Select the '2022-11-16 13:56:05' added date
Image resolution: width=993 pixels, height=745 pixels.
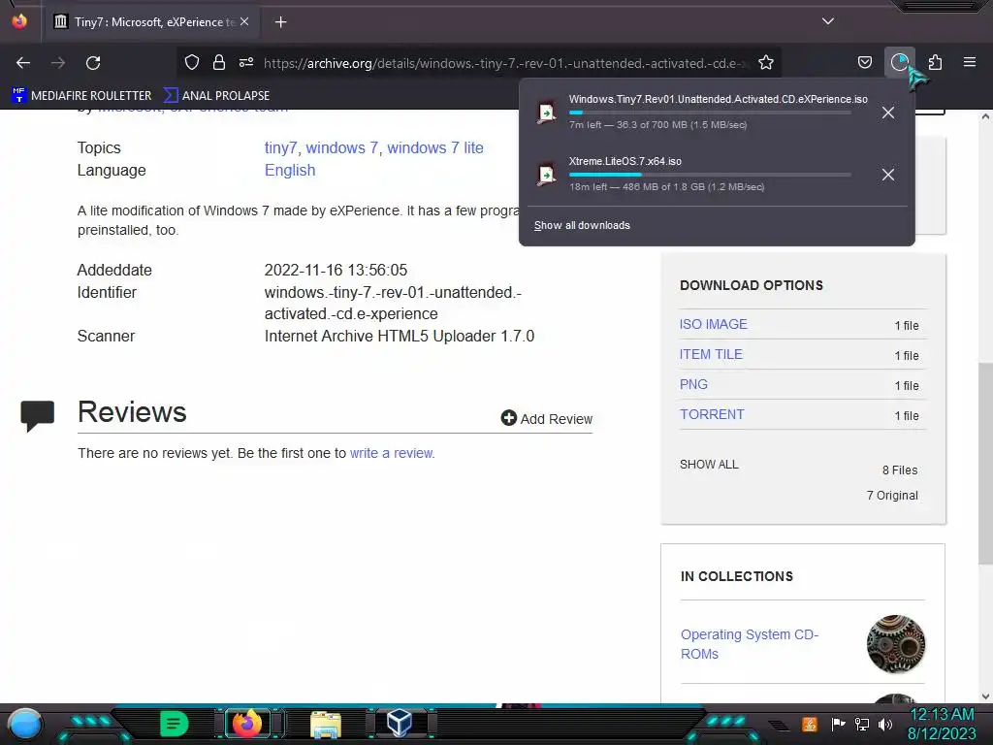[x=336, y=271]
